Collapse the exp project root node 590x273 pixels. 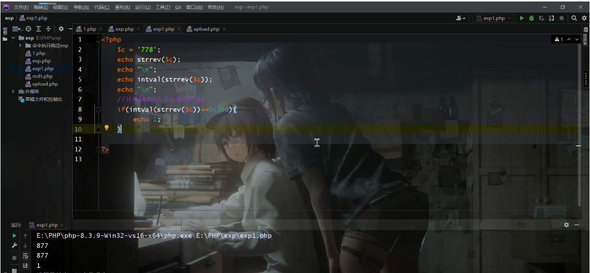[13, 38]
